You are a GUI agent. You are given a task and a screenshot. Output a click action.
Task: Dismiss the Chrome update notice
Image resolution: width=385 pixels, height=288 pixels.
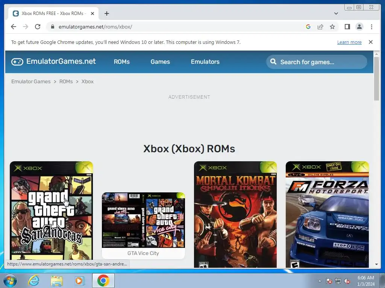click(x=370, y=42)
